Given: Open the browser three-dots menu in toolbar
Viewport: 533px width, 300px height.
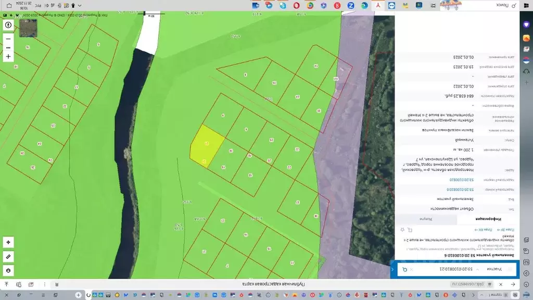Looking at the screenshot, I should tap(45, 284).
